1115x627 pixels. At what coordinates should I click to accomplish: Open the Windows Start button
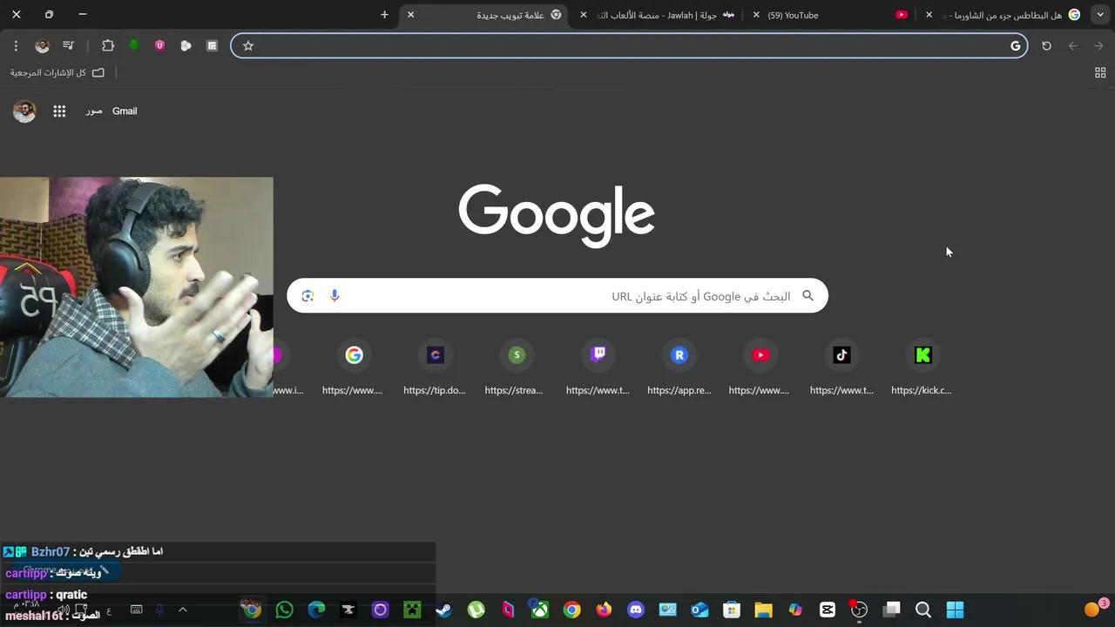pyautogui.click(x=956, y=610)
